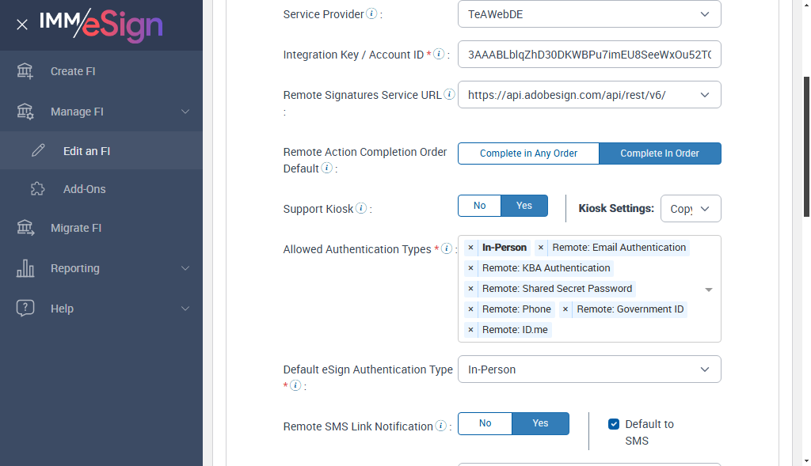The width and height of the screenshot is (811, 466).
Task: Remove the Remote: ID.me authentication tag
Action: [470, 330]
